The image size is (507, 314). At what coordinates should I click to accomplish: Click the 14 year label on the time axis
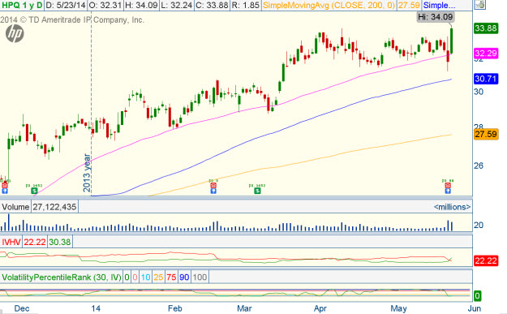coord(96,308)
